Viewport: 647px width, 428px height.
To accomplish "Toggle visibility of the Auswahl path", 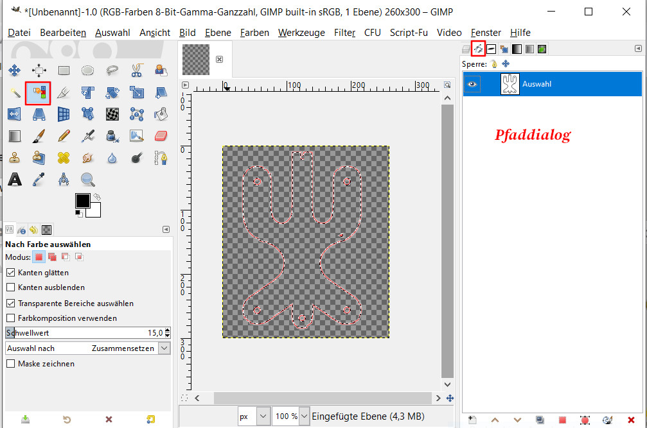I will 472,84.
